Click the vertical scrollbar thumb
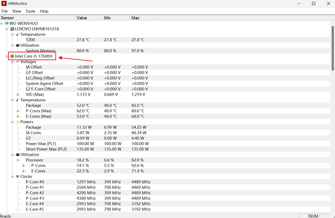 [333, 48]
